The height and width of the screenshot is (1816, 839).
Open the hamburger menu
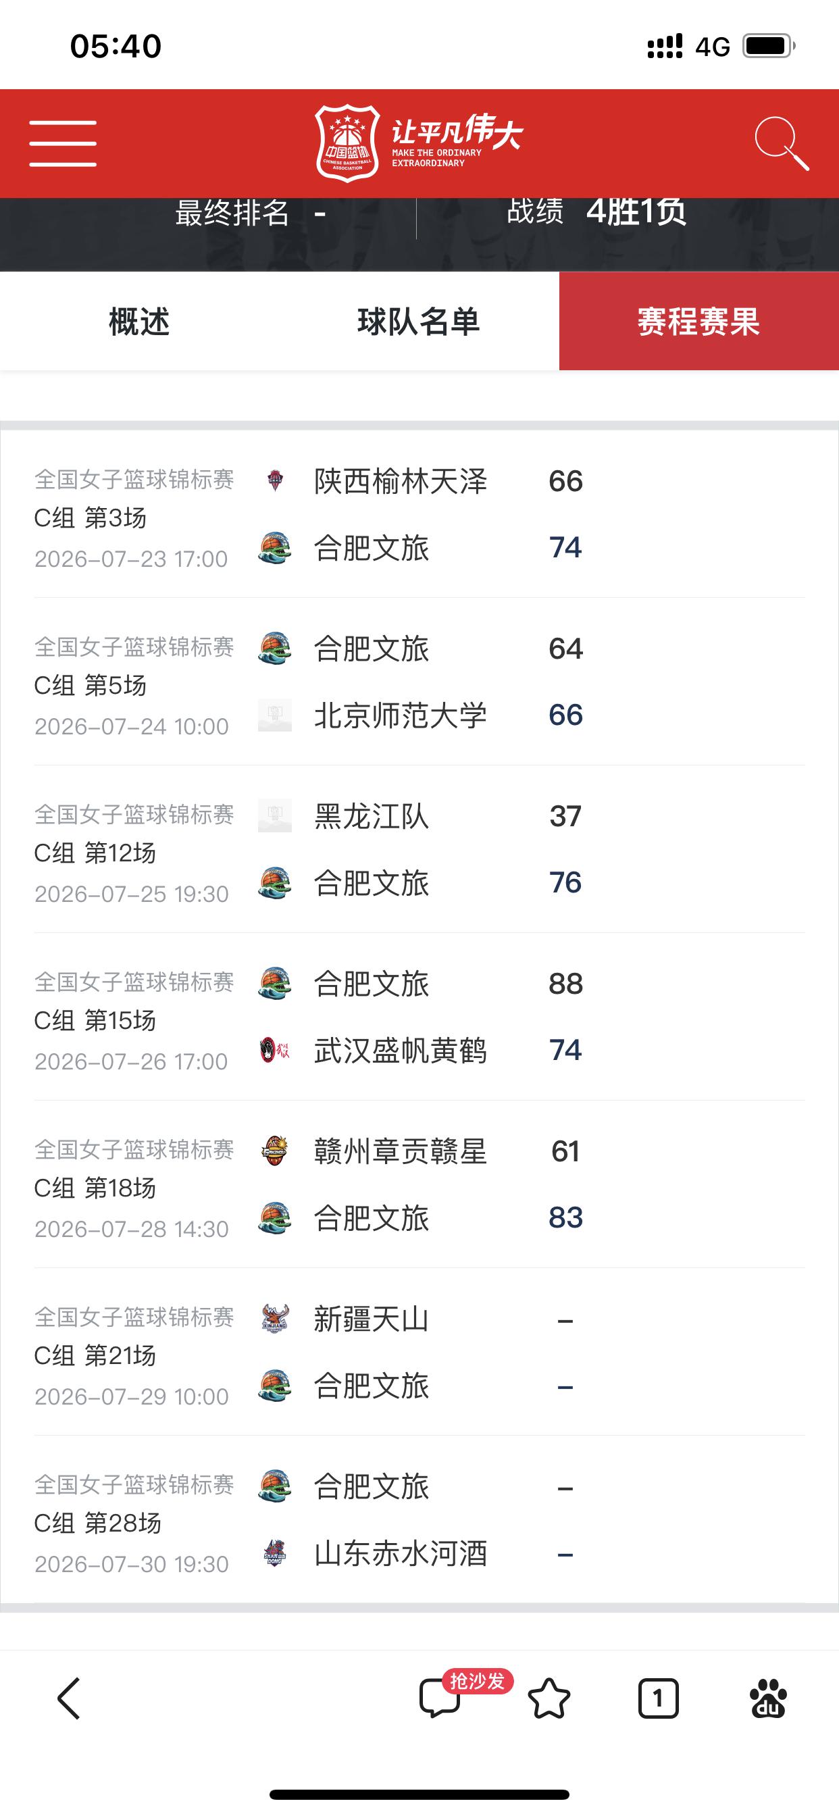pyautogui.click(x=63, y=143)
